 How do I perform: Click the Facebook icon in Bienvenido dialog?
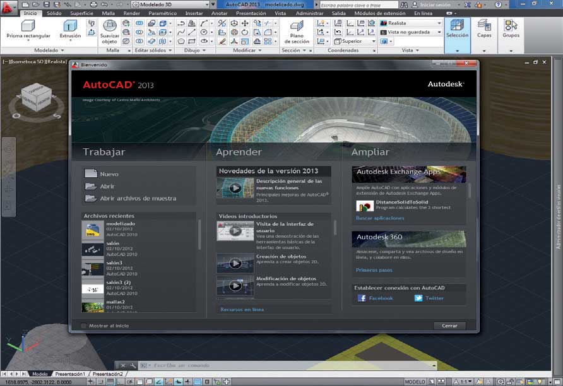pos(362,298)
